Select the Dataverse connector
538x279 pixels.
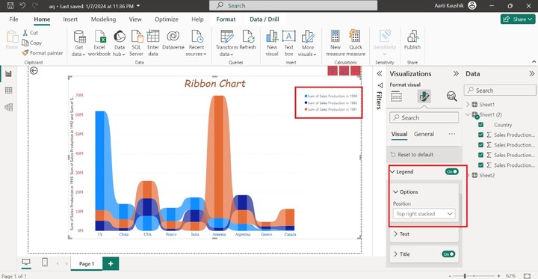(173, 40)
